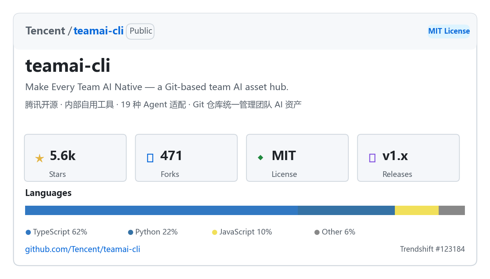Open the 471 Forks card

[x=186, y=158]
